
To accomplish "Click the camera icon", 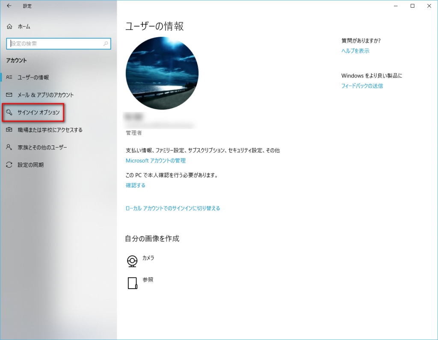I will (x=133, y=261).
